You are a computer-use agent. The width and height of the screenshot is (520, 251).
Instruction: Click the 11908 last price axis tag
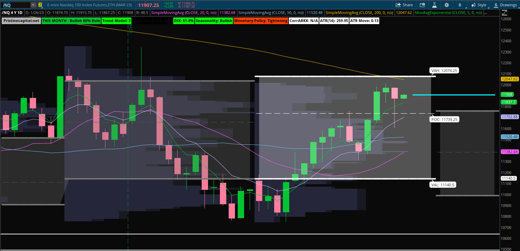point(507,94)
